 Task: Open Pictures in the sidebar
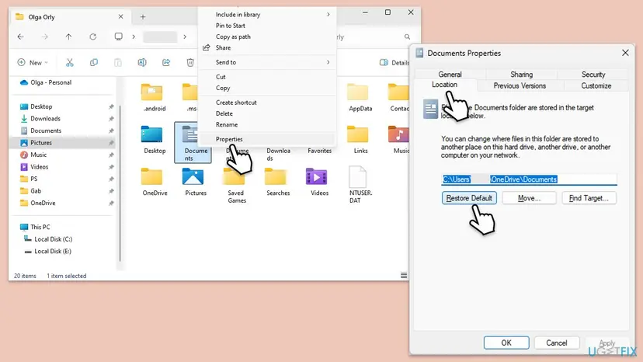(x=41, y=143)
